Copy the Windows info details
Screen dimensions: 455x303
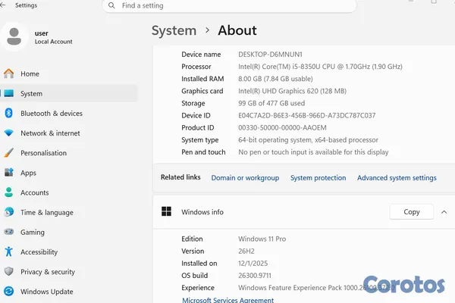tap(412, 212)
